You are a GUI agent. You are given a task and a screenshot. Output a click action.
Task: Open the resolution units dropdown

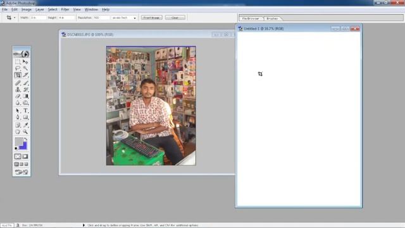[135, 18]
